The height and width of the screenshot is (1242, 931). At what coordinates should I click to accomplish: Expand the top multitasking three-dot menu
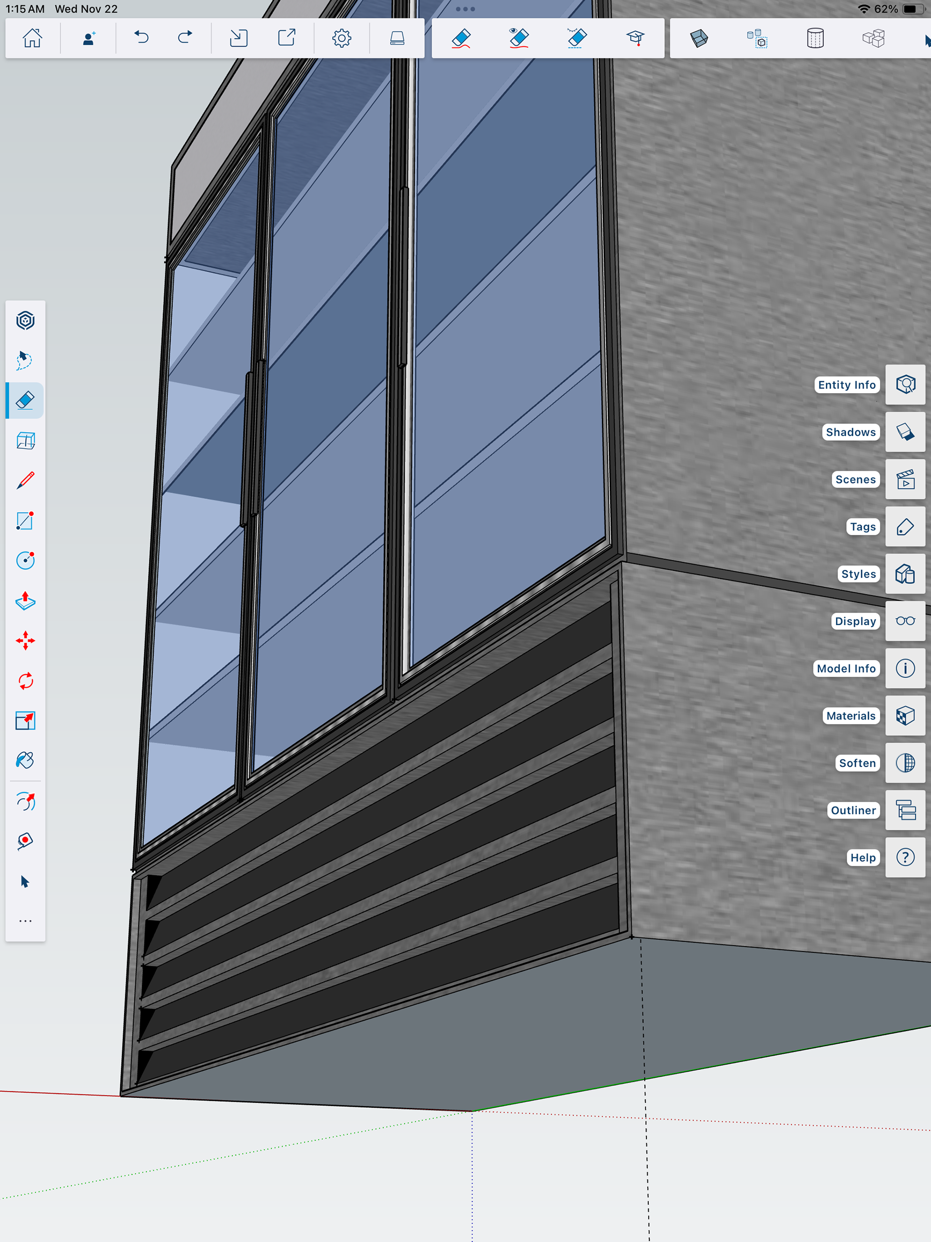coord(465,9)
